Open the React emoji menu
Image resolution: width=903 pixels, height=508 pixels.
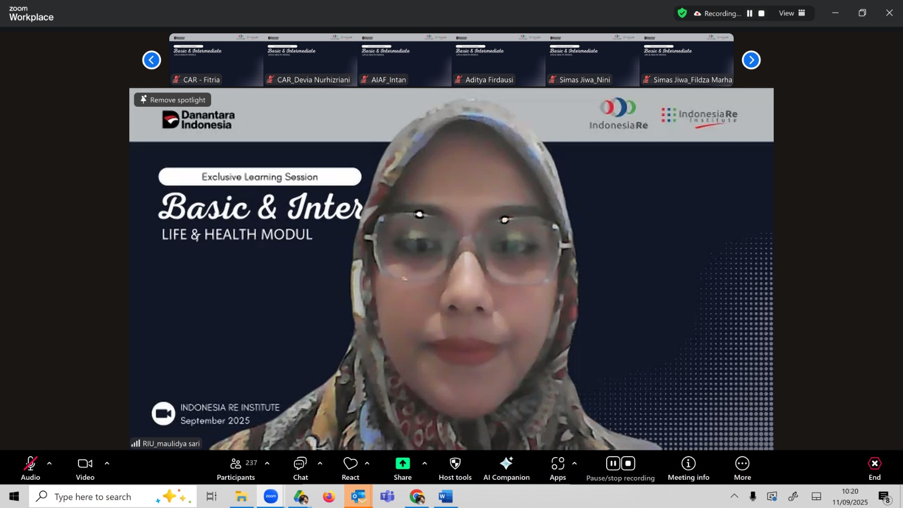(x=350, y=468)
